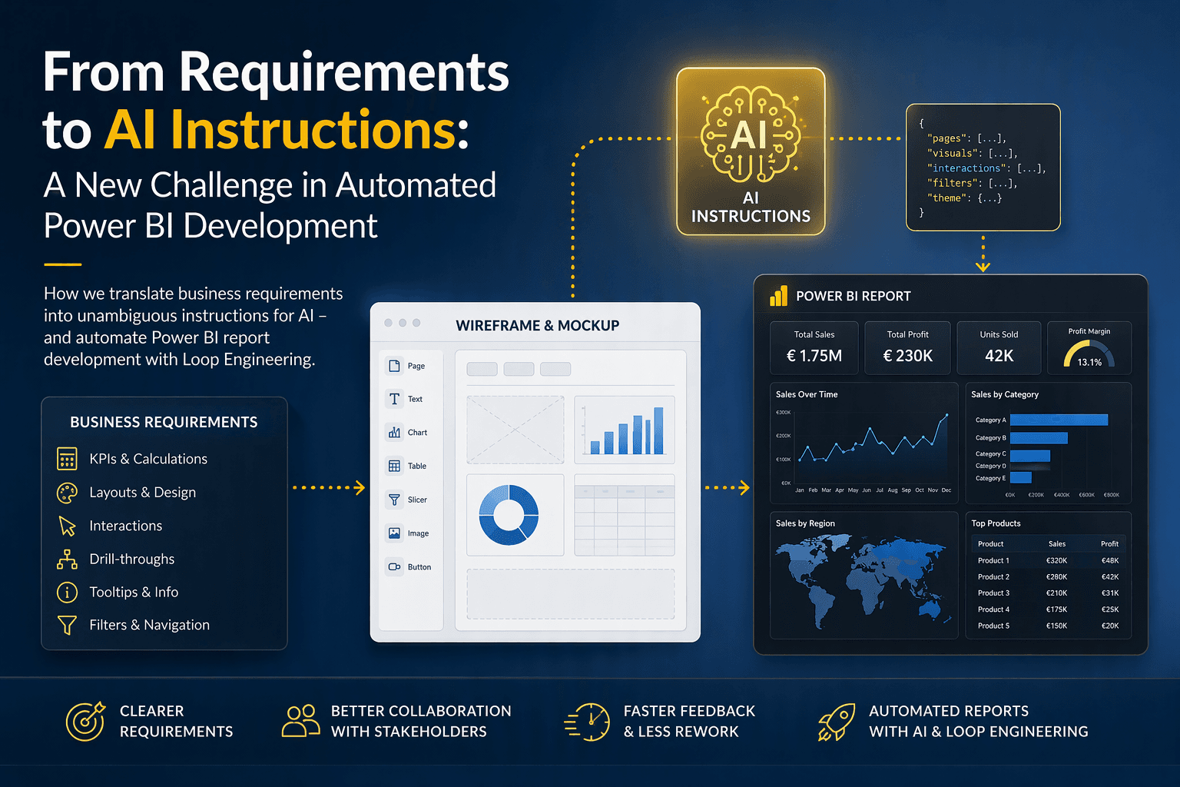Pick the Chart icon in the wireframe palette
Viewport: 1180px width, 787px height.
pos(394,433)
